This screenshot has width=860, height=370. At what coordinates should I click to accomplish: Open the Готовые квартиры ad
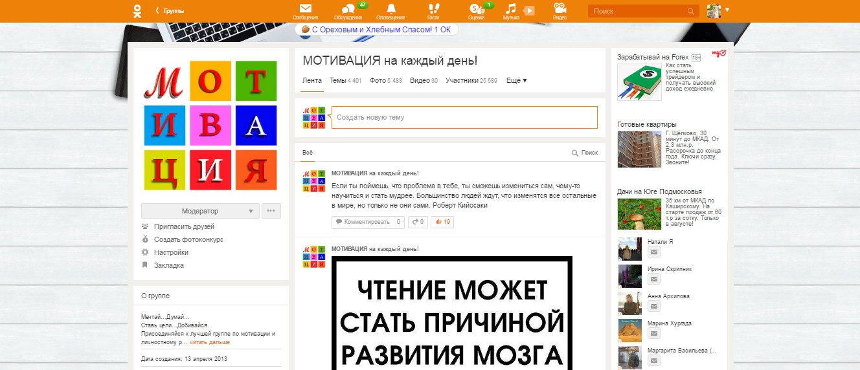click(x=647, y=124)
